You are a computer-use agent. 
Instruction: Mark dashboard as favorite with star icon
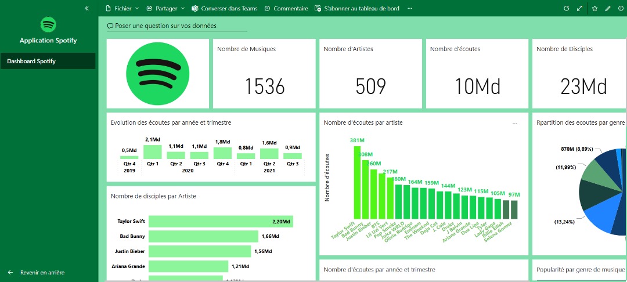click(594, 9)
